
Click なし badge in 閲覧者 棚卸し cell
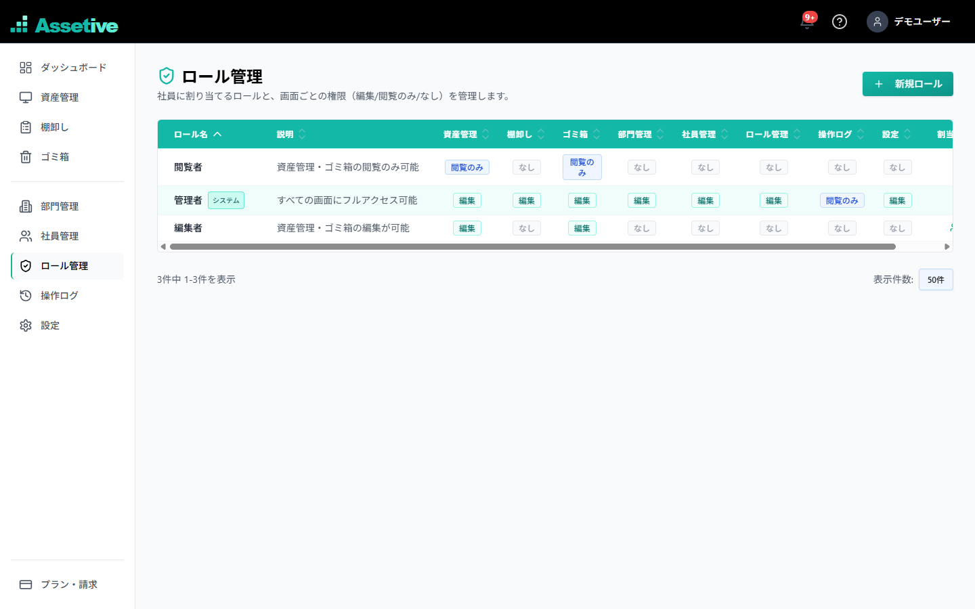pyautogui.click(x=527, y=167)
